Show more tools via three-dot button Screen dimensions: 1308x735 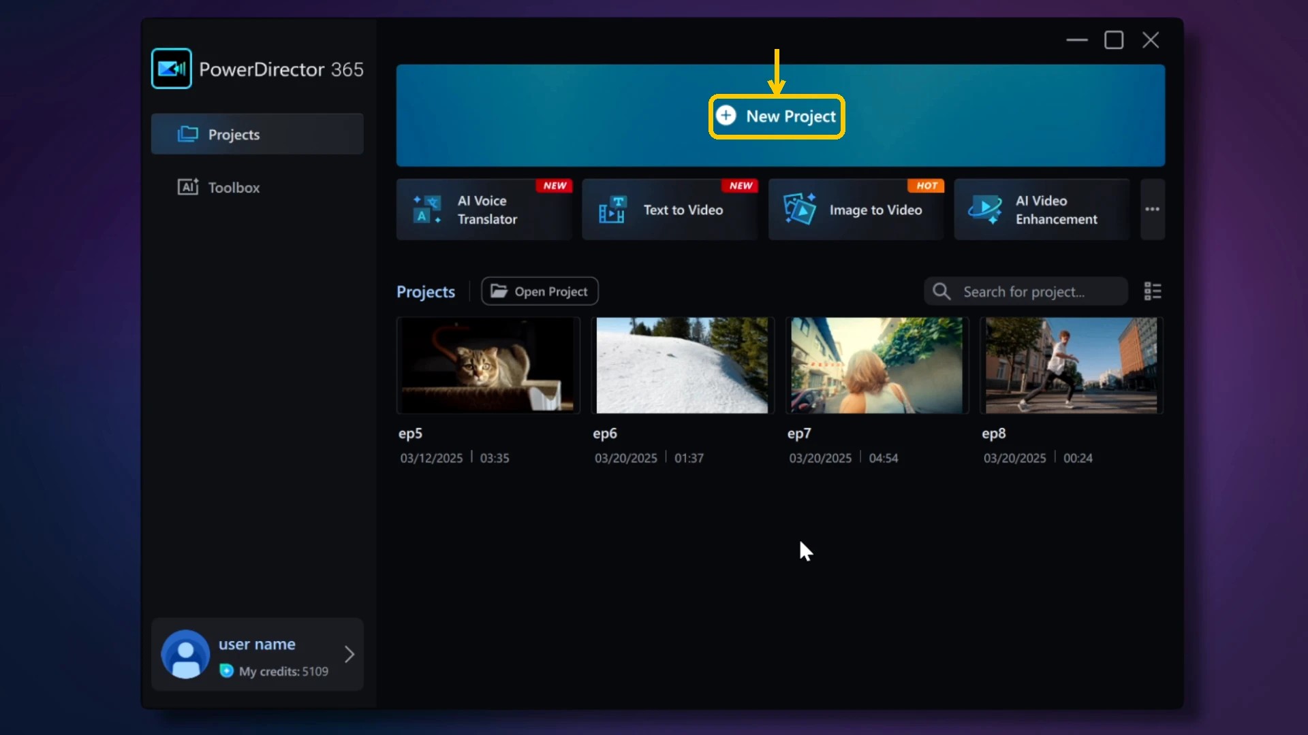[1152, 210]
